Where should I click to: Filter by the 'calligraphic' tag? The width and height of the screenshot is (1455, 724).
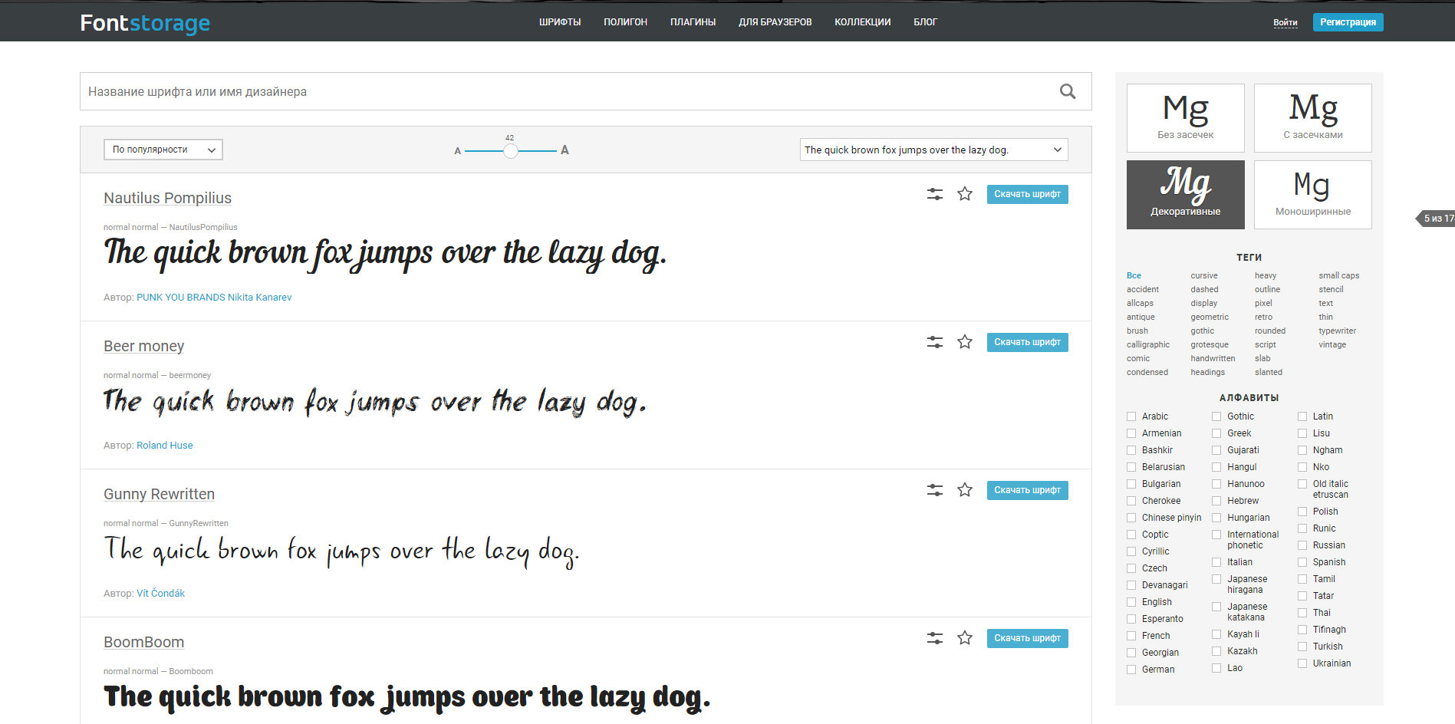click(x=1148, y=344)
